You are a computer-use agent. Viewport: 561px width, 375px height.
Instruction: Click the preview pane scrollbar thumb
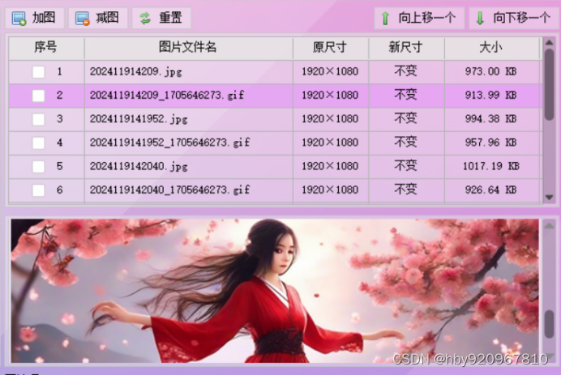point(549,324)
